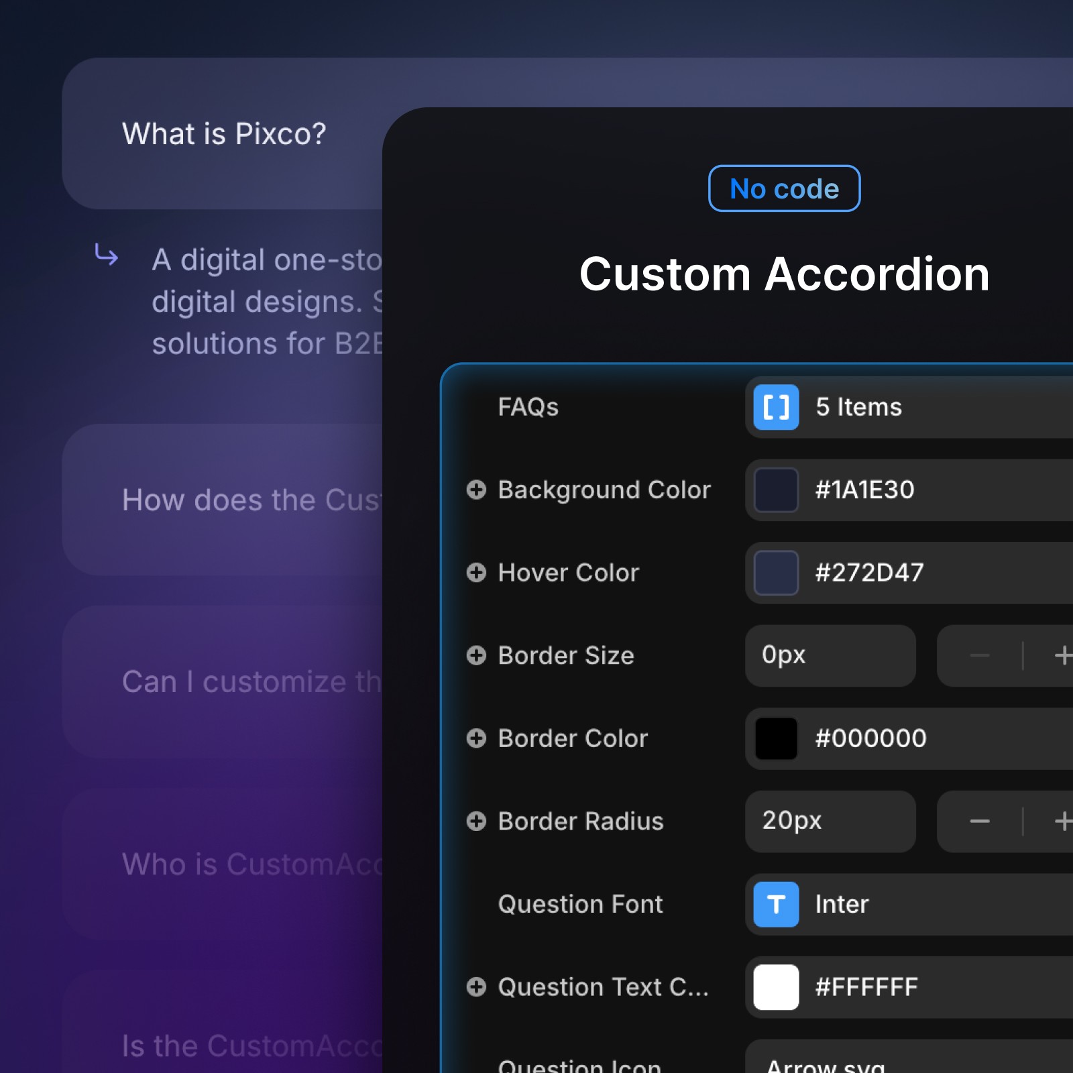Click the Question Icon label
Image resolution: width=1073 pixels, height=1073 pixels.
coord(579,1065)
